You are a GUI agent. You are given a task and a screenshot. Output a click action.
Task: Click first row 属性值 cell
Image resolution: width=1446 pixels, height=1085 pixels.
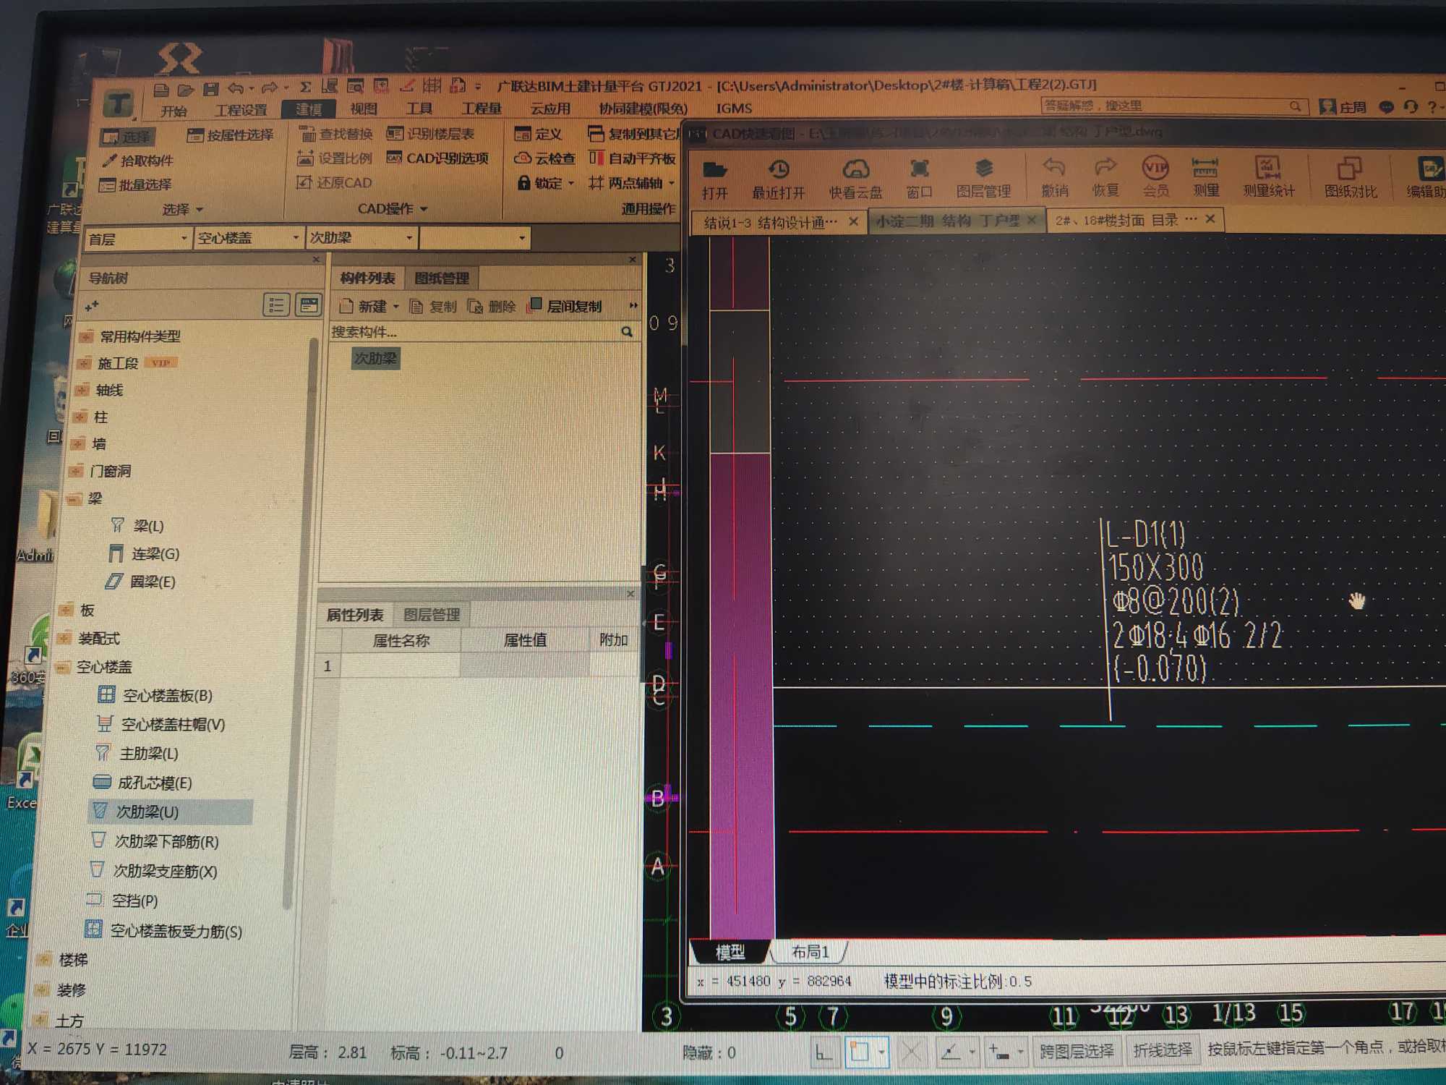[x=524, y=665]
